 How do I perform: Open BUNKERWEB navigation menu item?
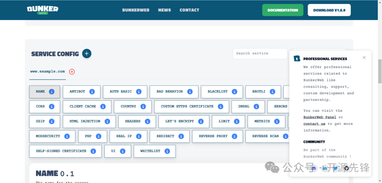pos(136,10)
